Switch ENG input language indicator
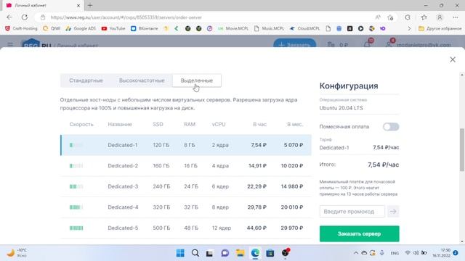The image size is (465, 261). pos(395,253)
